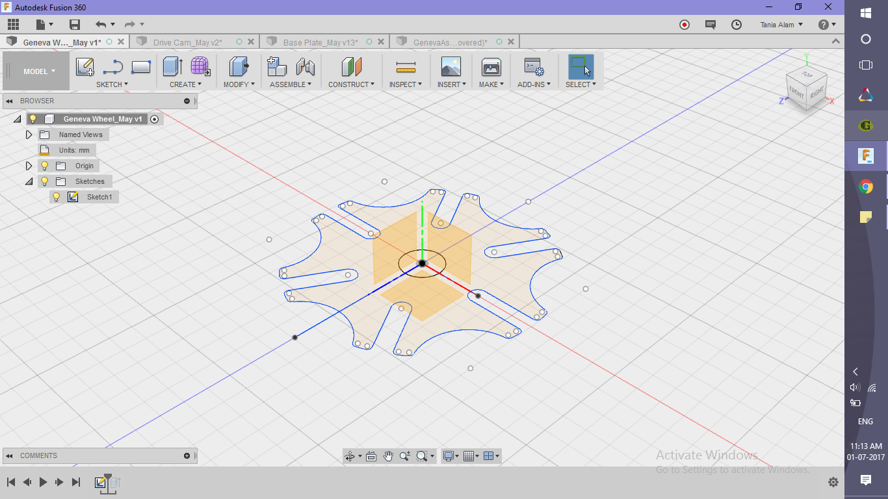
Task: Select the Press Pull modify icon
Action: coord(239,67)
